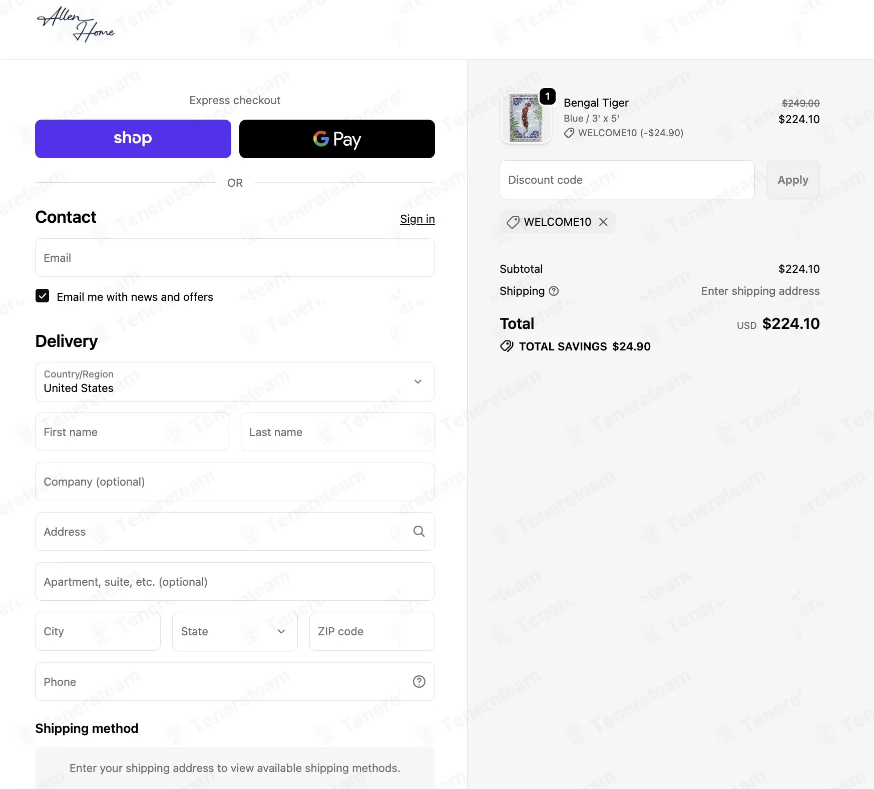This screenshot has width=874, height=789.
Task: Click the WELCOME10 tag icon chip
Action: click(x=513, y=222)
